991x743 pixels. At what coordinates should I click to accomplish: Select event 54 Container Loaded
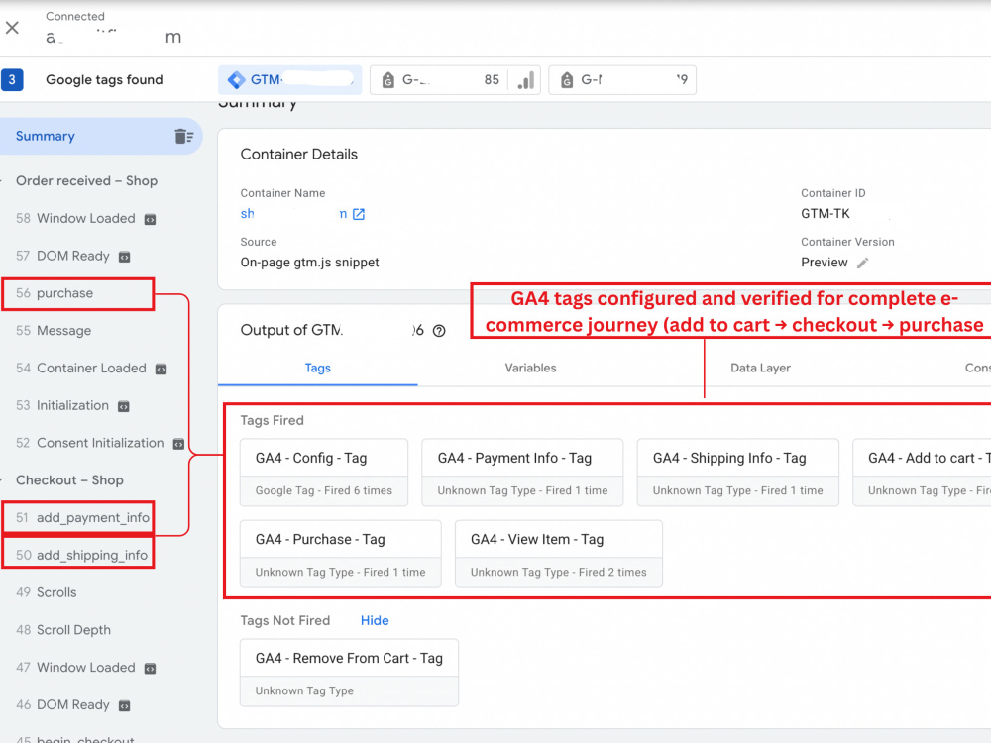[x=81, y=368]
